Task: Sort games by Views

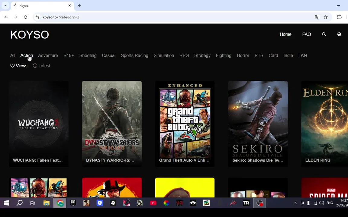Action: coord(19,66)
